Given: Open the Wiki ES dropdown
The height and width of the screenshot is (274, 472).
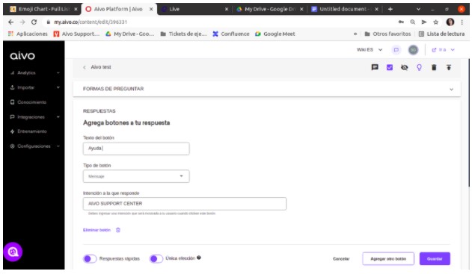Looking at the screenshot, I should pyautogui.click(x=370, y=50).
